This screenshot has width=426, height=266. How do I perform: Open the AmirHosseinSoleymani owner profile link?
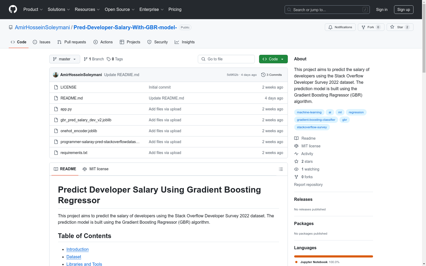pyautogui.click(x=42, y=27)
